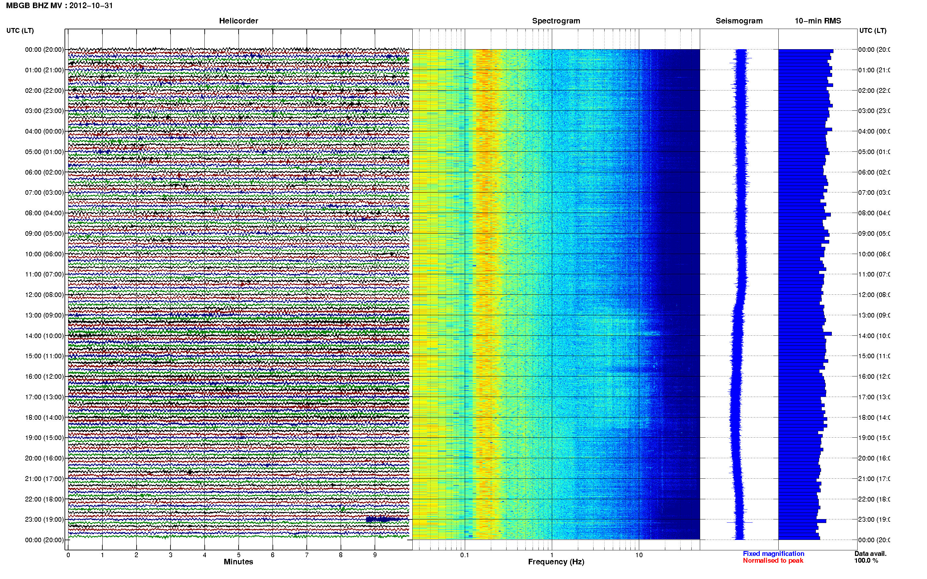Image resolution: width=927 pixels, height=579 pixels.
Task: Select the left time label "10:00 (06:00)"
Action: (x=44, y=254)
